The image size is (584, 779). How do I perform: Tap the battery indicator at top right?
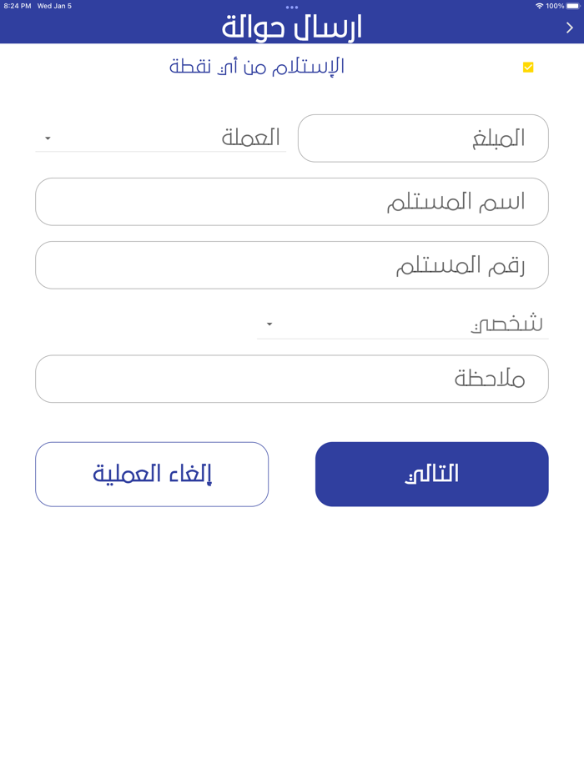coord(574,6)
